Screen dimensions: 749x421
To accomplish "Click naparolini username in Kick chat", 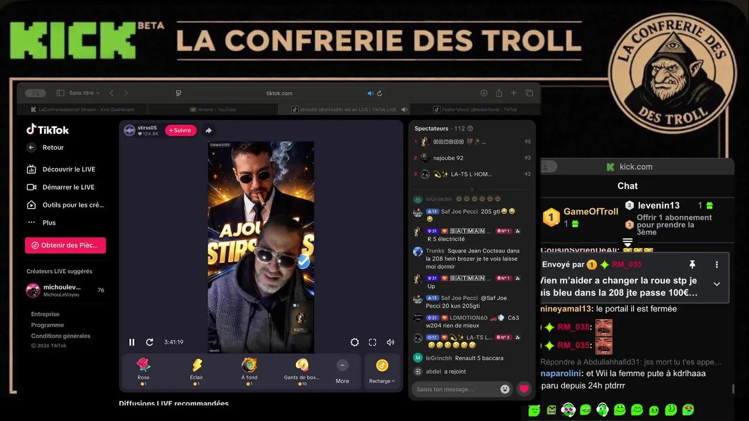I will (561, 373).
